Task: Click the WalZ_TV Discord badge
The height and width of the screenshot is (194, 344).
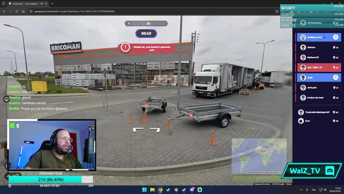Action: pyautogui.click(x=312, y=171)
